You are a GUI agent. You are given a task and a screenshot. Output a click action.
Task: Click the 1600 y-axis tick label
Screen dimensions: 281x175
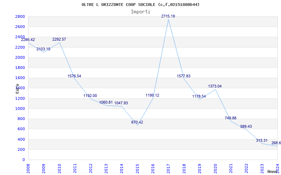tap(20, 78)
